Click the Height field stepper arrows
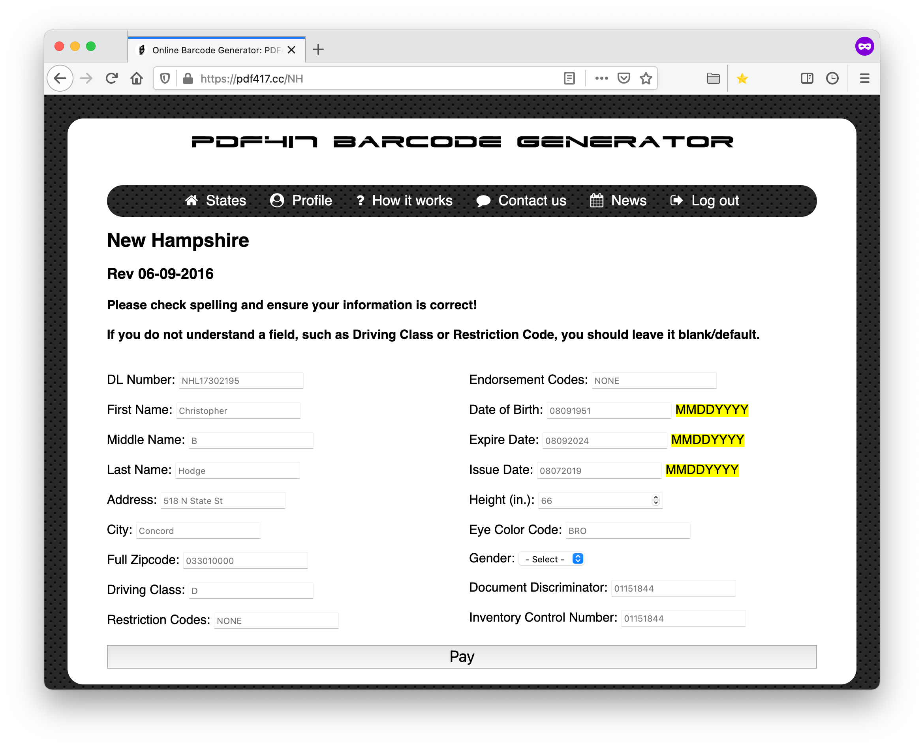 [655, 500]
